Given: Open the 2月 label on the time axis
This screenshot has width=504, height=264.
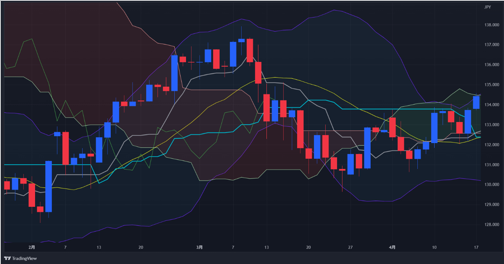Looking at the screenshot, I should point(32,247).
